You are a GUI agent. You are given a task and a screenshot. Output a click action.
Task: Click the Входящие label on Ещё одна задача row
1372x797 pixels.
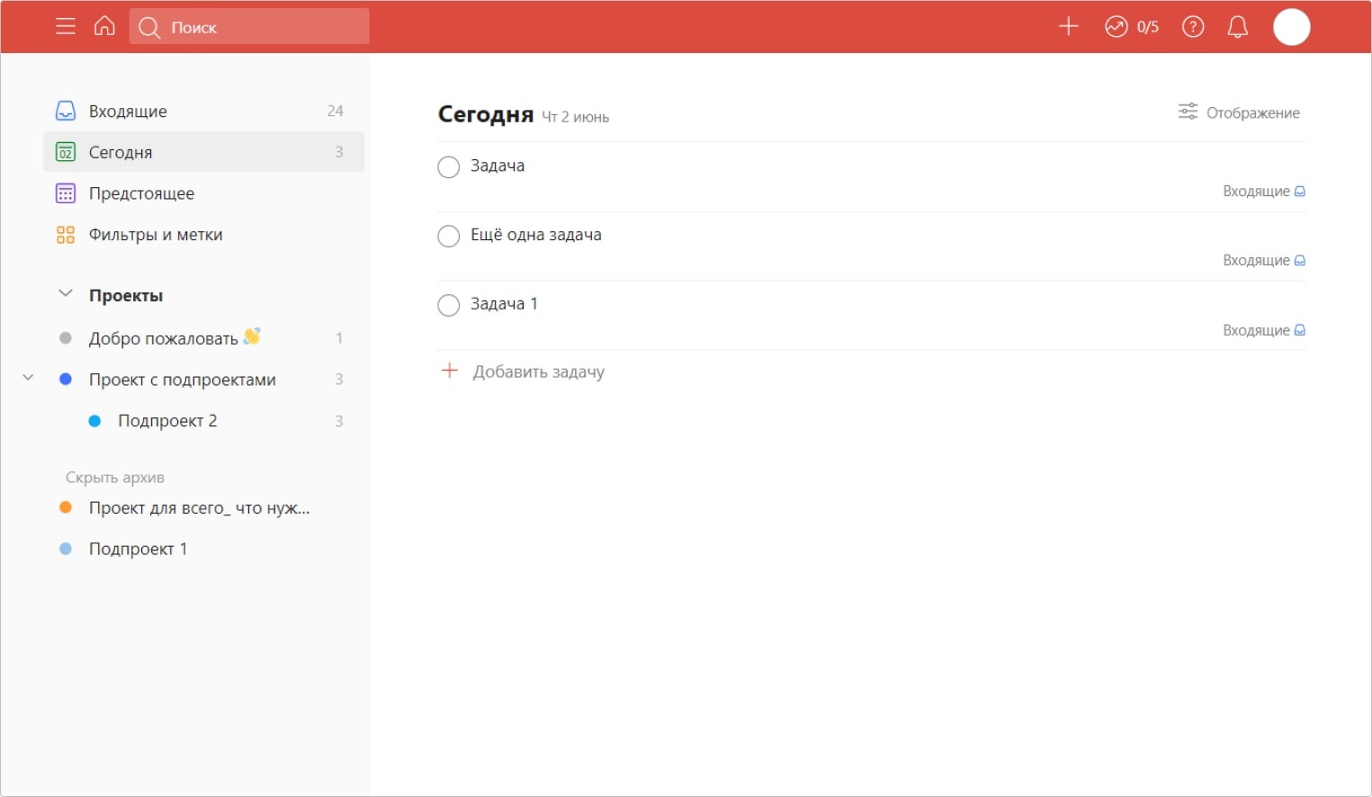pos(1256,261)
